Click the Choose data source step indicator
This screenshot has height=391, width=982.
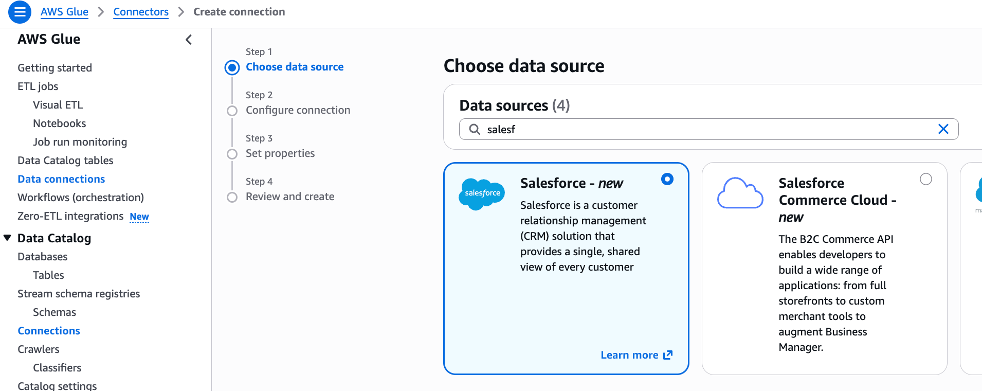(x=232, y=67)
